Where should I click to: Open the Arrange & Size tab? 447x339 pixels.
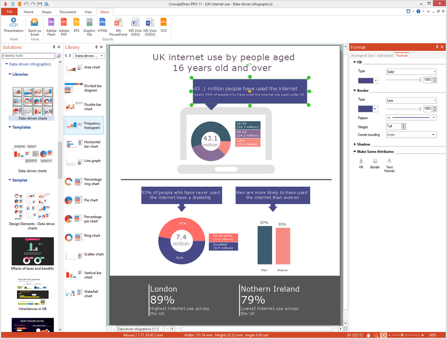[x=362, y=55]
